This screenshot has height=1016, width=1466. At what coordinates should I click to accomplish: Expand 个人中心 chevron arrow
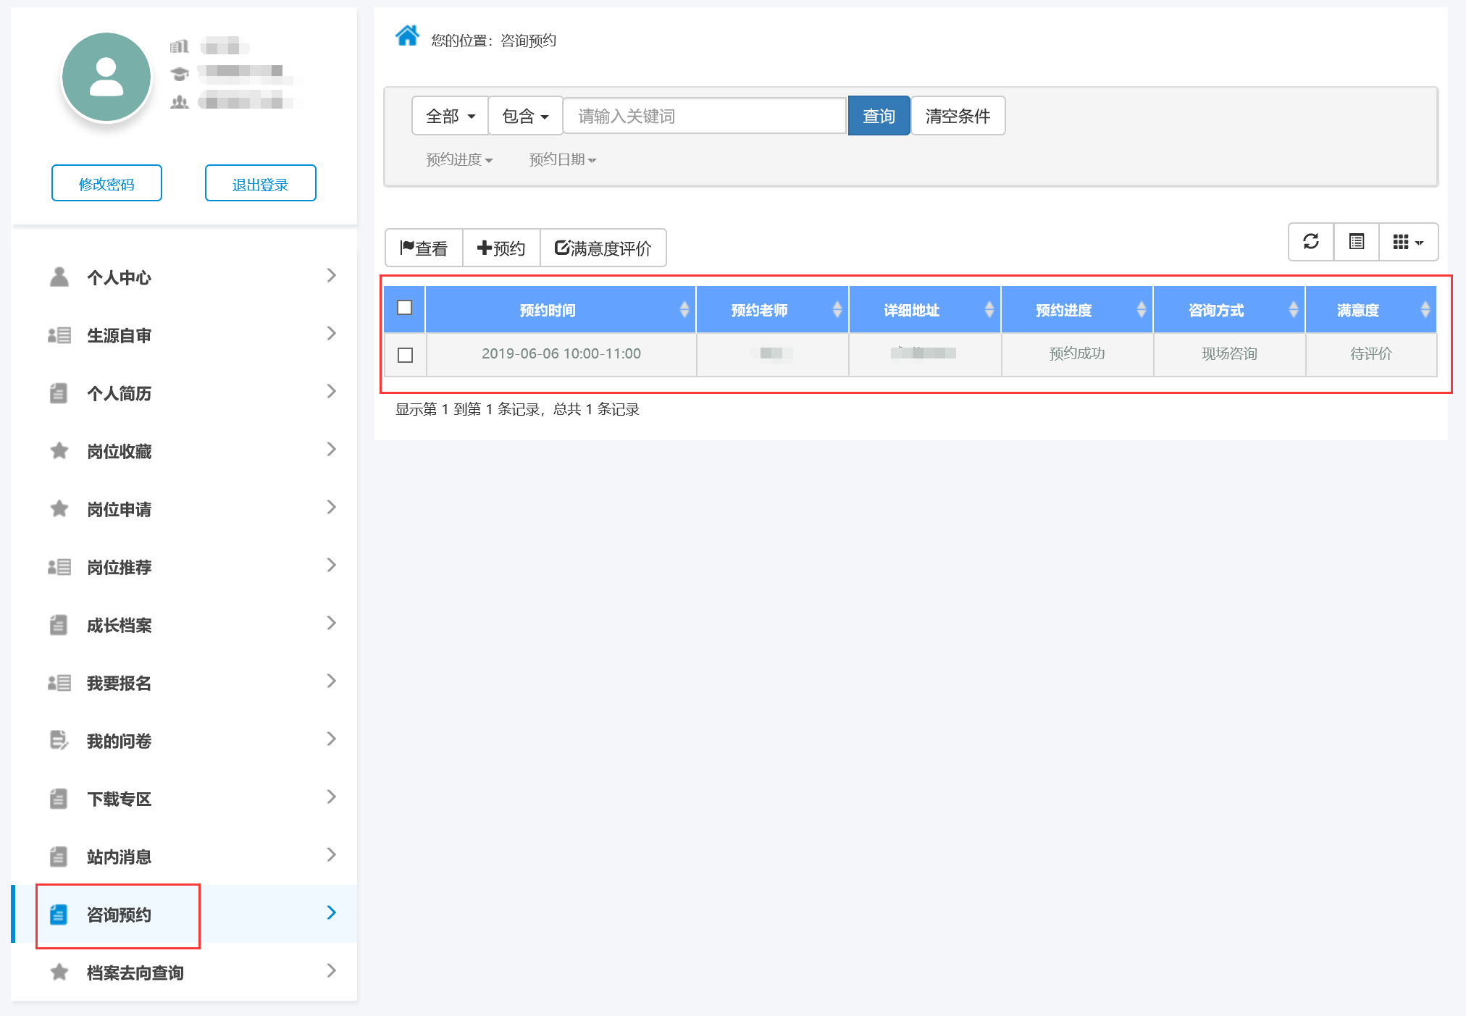(x=332, y=275)
